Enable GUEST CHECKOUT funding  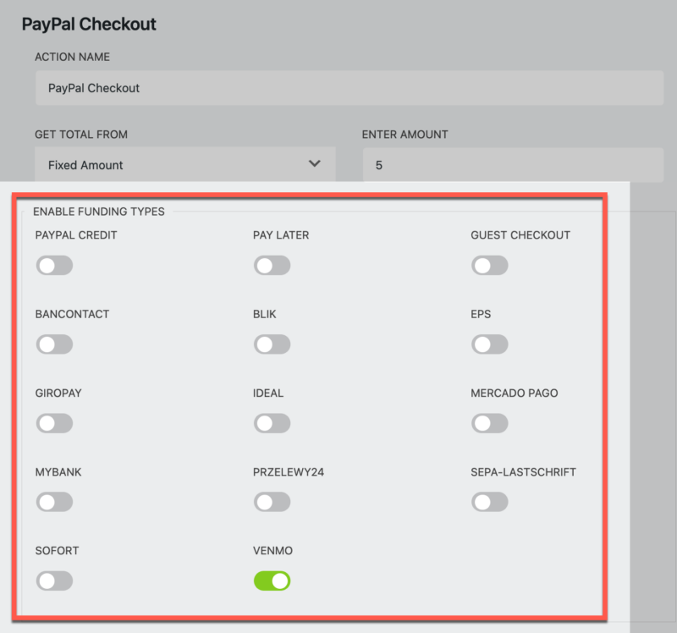(489, 265)
